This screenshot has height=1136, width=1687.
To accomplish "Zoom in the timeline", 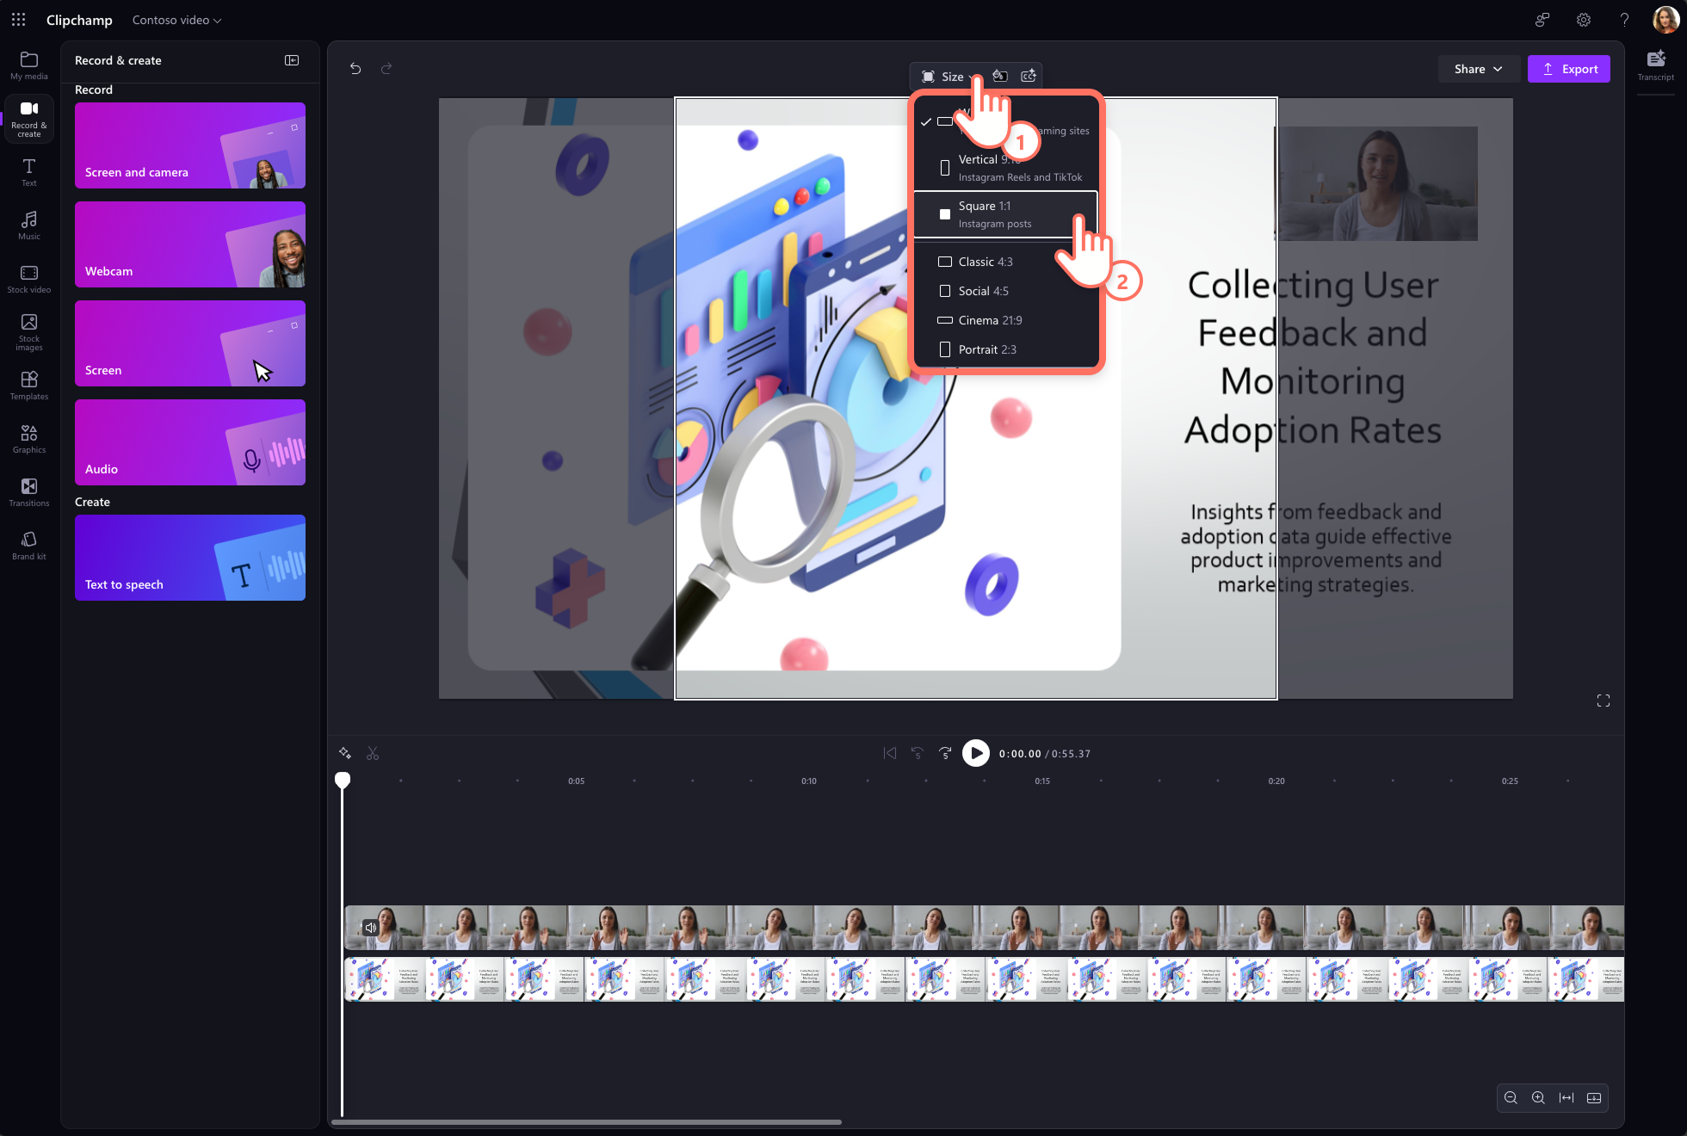I will (x=1538, y=1098).
